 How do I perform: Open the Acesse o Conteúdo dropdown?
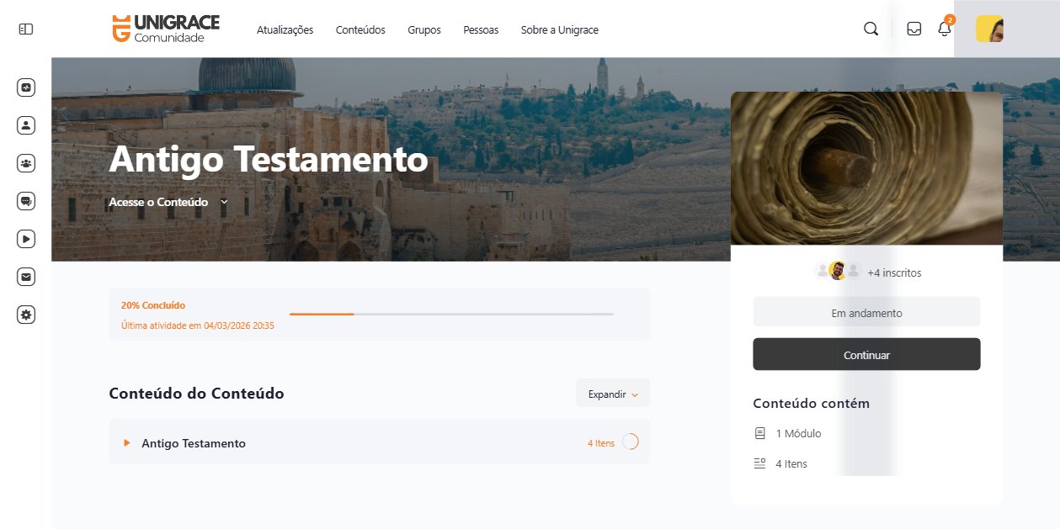tap(168, 203)
